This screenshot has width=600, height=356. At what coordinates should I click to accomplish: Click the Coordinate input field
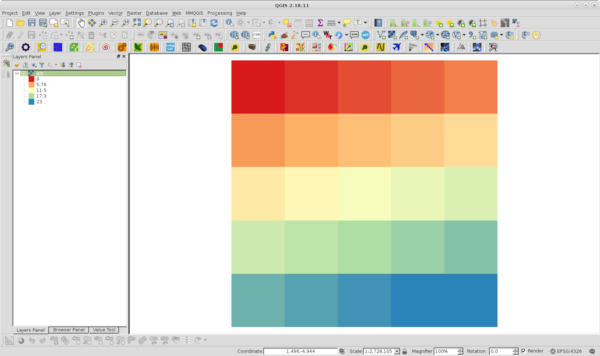pos(300,351)
